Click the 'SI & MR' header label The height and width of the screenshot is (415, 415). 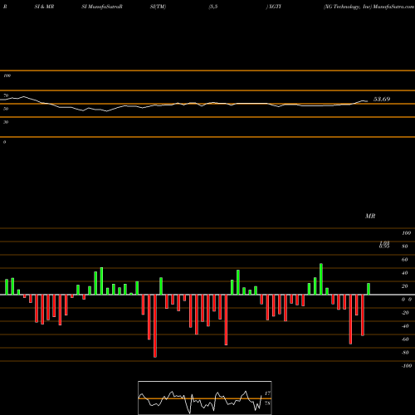(x=44, y=7)
